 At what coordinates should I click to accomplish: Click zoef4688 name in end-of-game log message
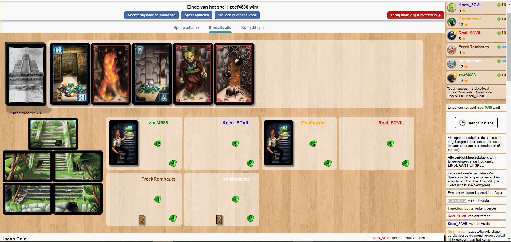click(485, 108)
